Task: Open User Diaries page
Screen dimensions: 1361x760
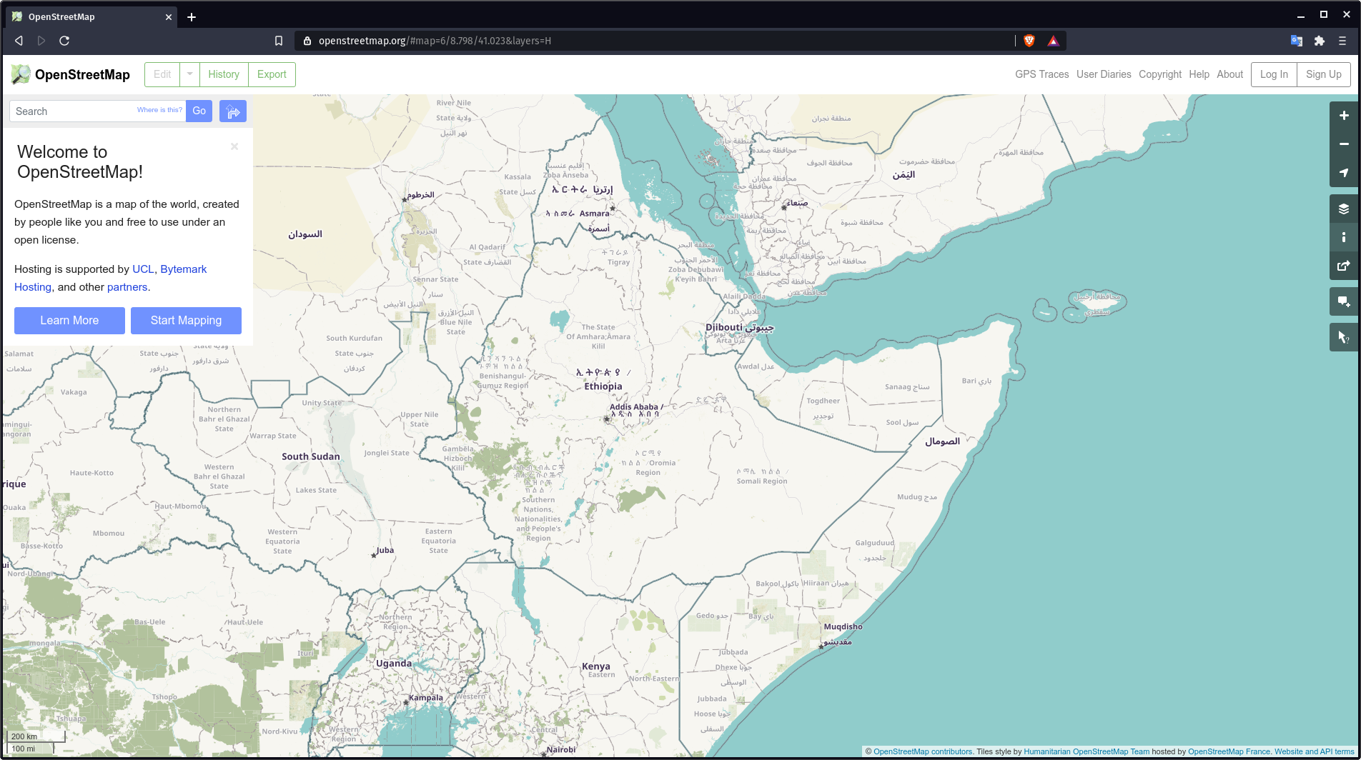Action: (1104, 74)
